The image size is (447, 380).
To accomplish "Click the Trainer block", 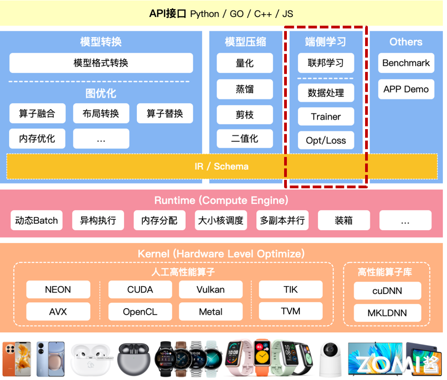I will tap(326, 117).
